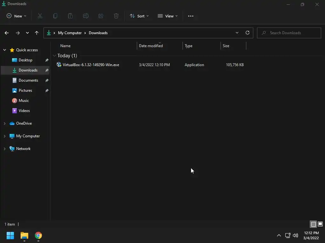Screen dimensions: 325x243
Task: Open the New item dropdown
Action: [x=17, y=16]
